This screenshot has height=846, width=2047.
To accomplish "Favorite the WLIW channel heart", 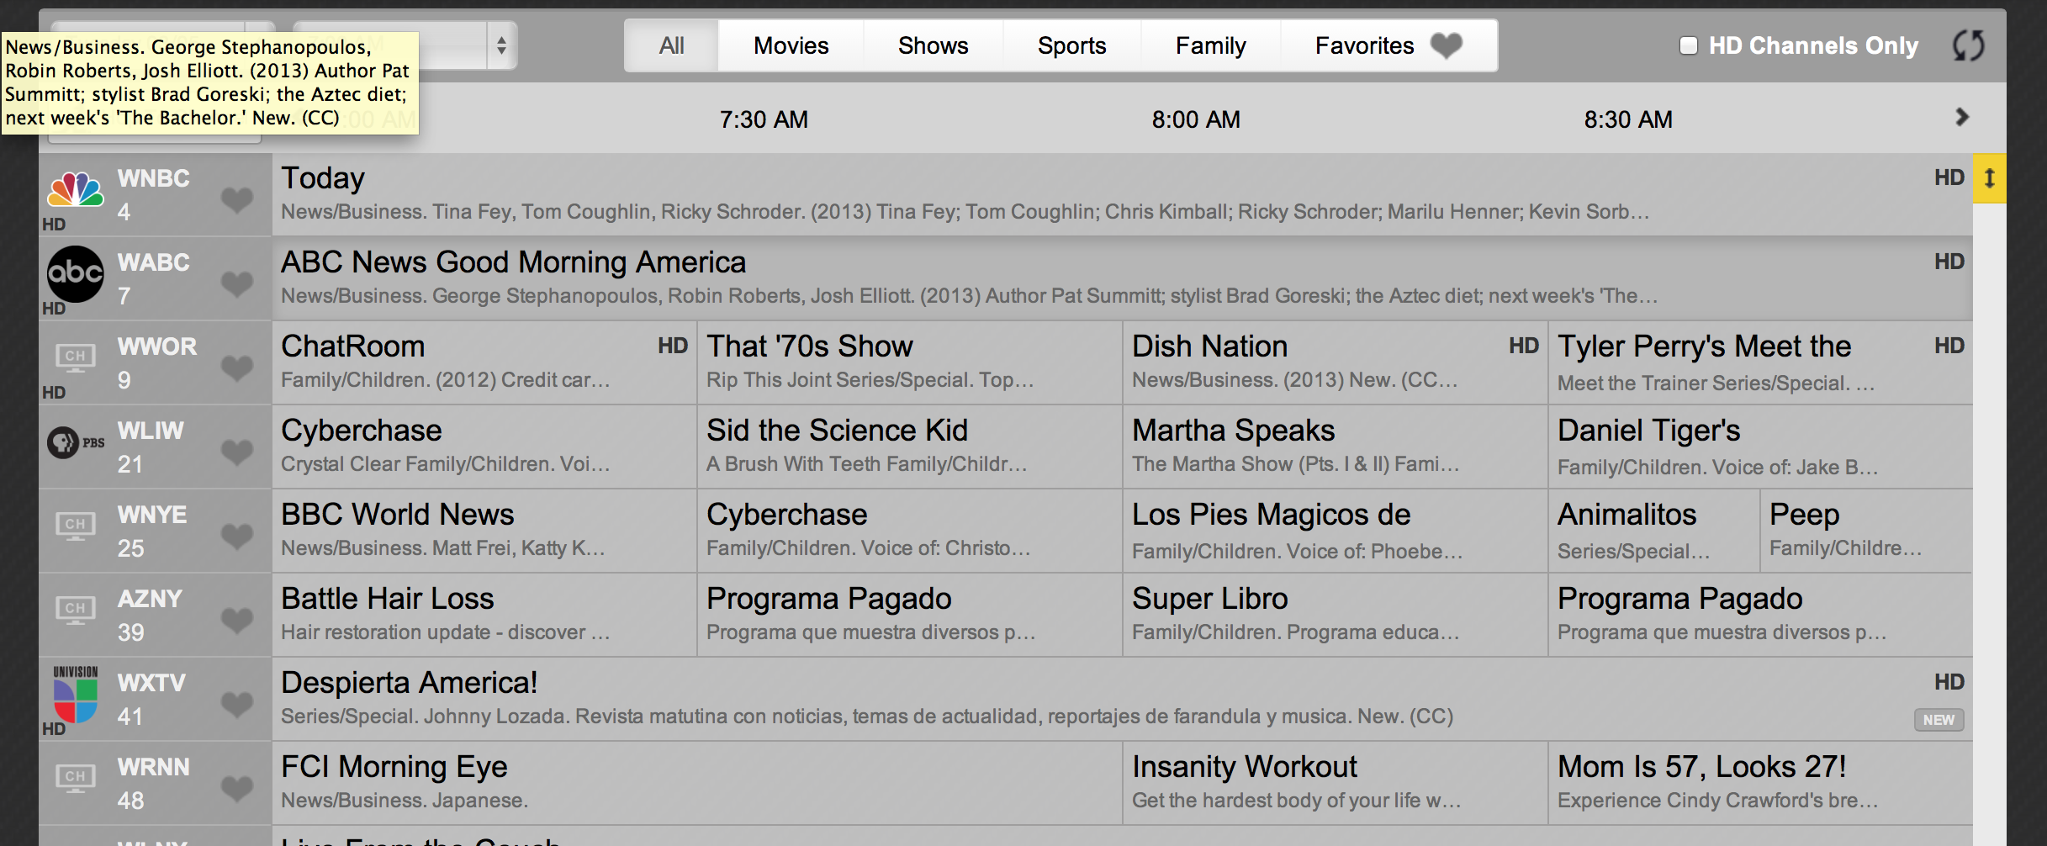I will (x=237, y=452).
